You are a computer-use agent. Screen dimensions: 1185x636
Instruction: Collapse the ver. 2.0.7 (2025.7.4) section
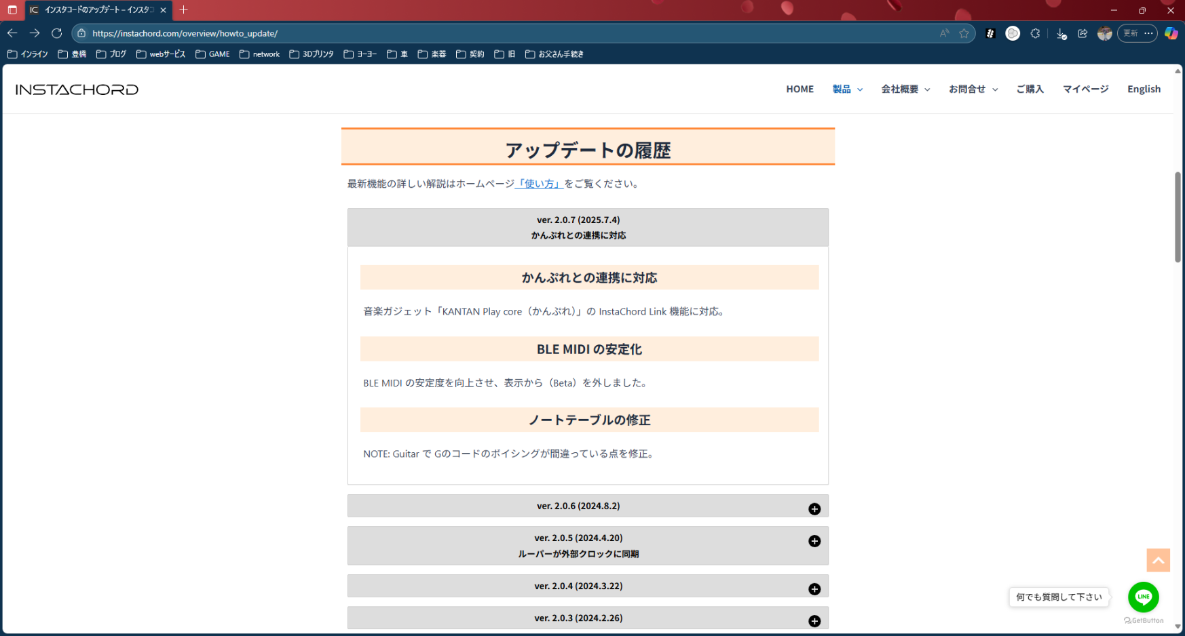[588, 227]
